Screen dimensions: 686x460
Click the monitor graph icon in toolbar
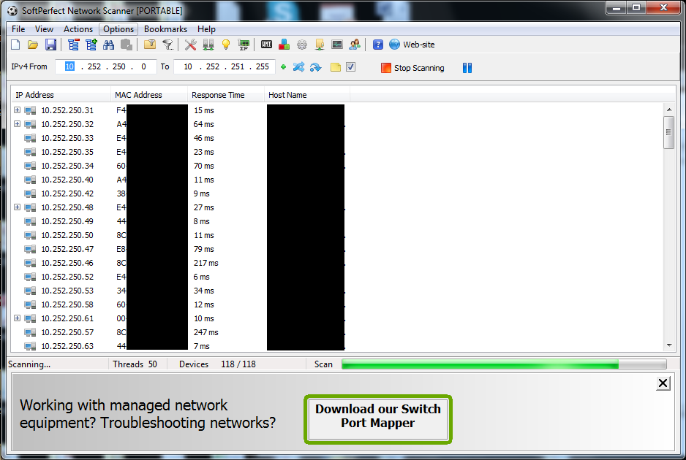(x=337, y=45)
